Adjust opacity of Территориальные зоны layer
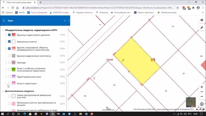Viewport: 206px width, 116px height. pyautogui.click(x=62, y=77)
